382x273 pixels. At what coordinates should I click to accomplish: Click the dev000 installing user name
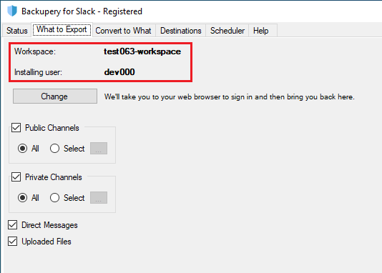pyautogui.click(x=119, y=72)
